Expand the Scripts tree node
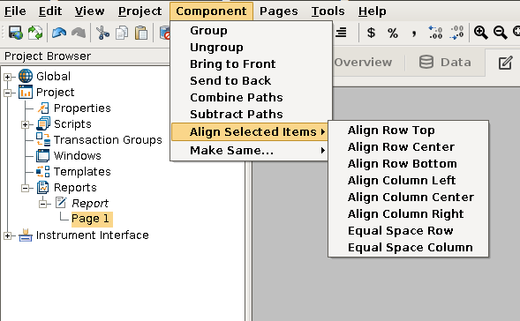This screenshot has width=520, height=321. (25, 124)
